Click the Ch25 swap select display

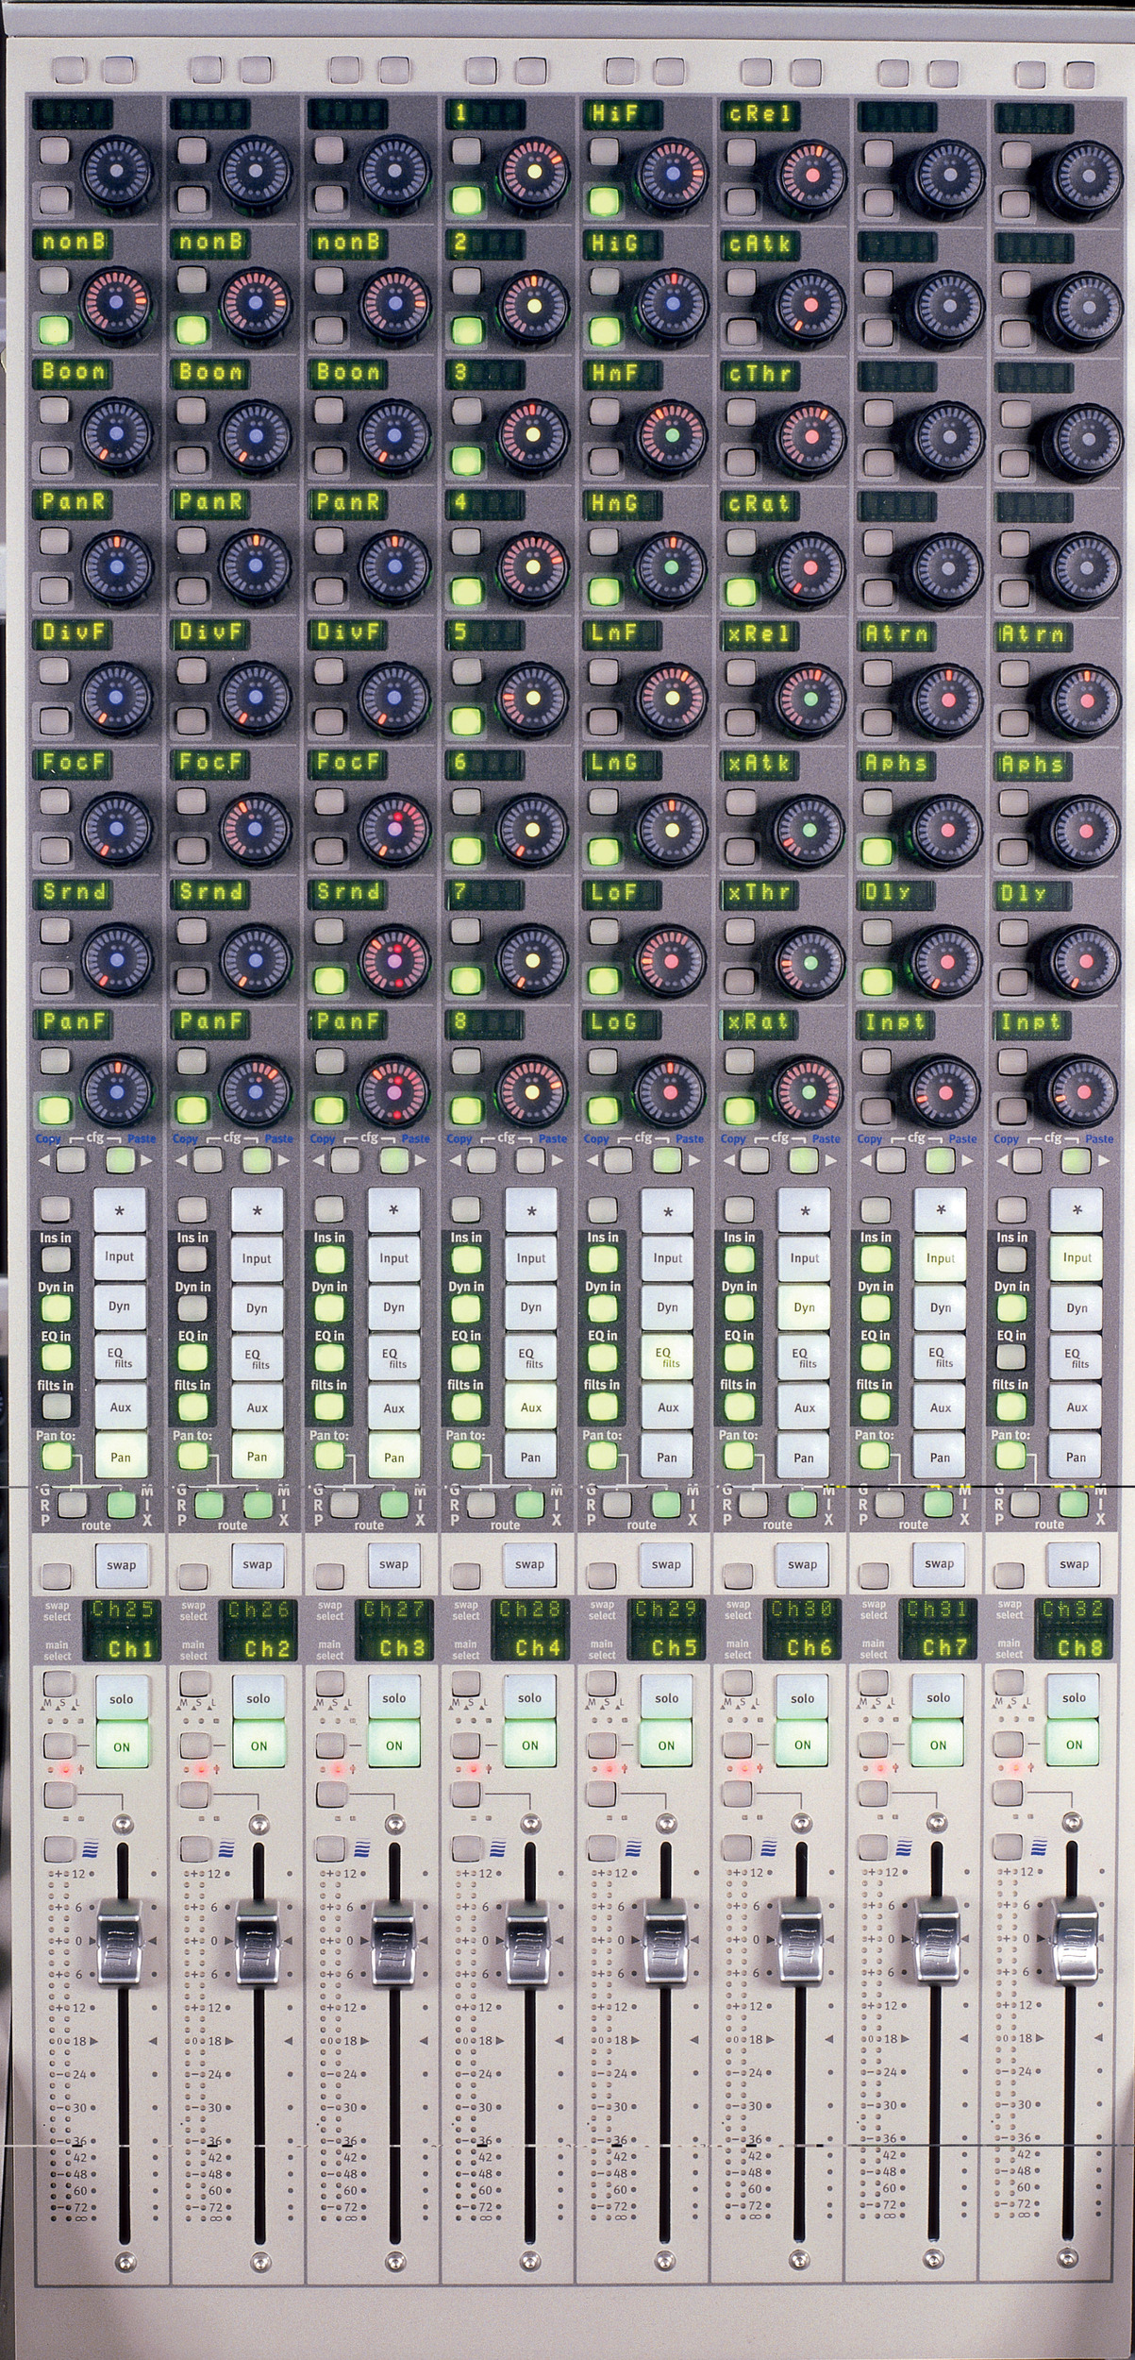pos(121,1610)
